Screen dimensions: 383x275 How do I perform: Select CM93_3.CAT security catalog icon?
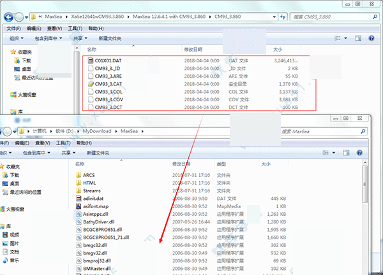coord(91,84)
